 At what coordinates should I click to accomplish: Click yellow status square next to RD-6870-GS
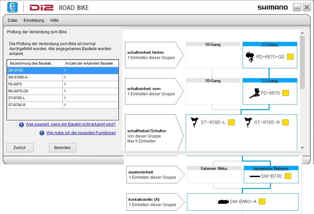point(290,57)
